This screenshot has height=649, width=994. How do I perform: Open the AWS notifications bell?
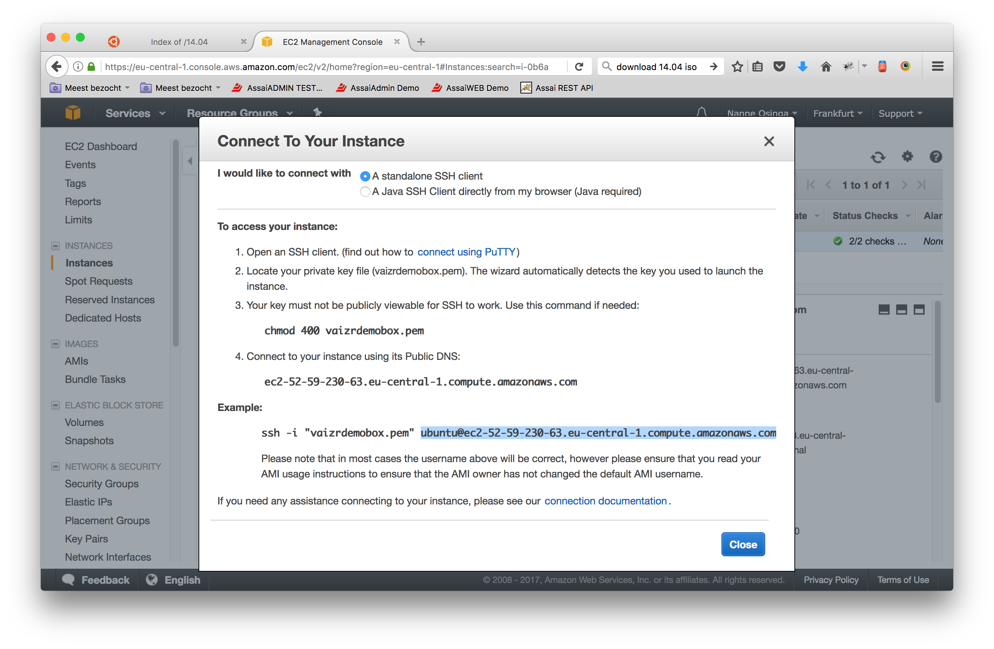coord(702,112)
